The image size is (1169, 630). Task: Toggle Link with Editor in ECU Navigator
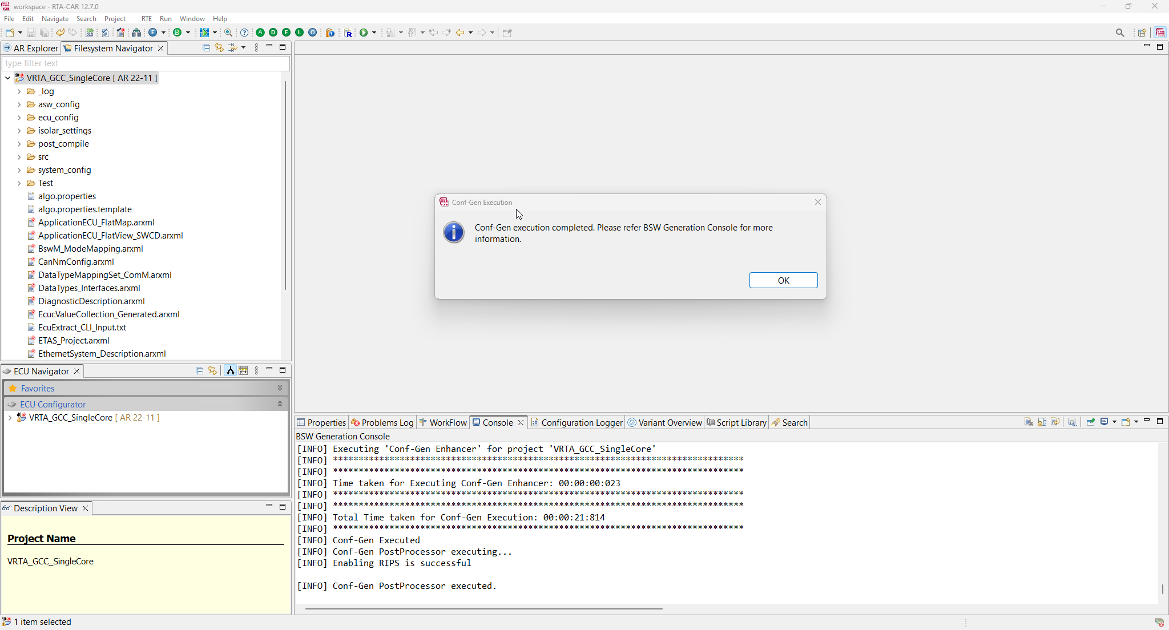pyautogui.click(x=212, y=371)
